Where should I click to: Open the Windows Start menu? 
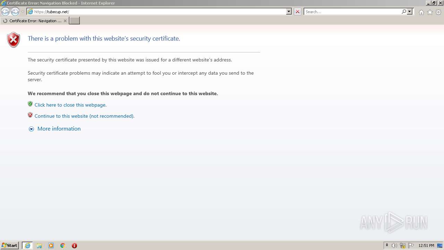tap(10, 245)
